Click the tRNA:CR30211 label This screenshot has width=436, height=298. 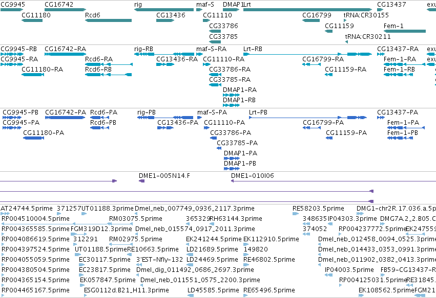tap(368, 37)
